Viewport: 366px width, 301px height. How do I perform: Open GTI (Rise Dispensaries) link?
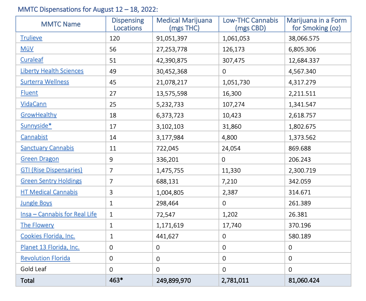(52, 170)
